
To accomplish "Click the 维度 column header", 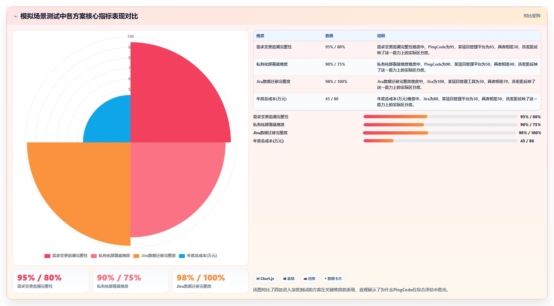I will click(x=260, y=36).
